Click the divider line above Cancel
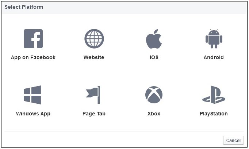249x149 pixels. pos(124,131)
